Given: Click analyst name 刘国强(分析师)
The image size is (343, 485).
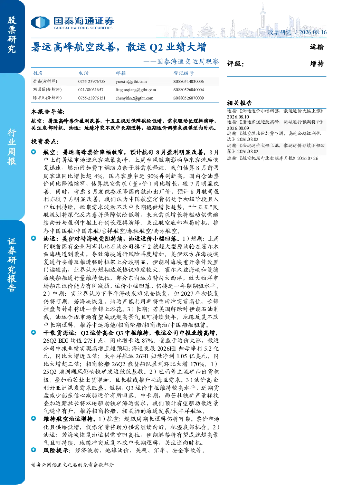Looking at the screenshot, I should click(x=47, y=89).
